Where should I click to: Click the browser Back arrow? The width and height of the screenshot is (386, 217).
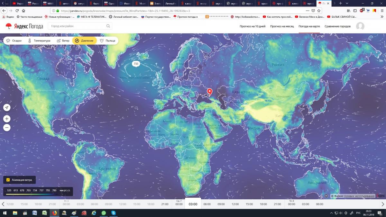(4, 11)
